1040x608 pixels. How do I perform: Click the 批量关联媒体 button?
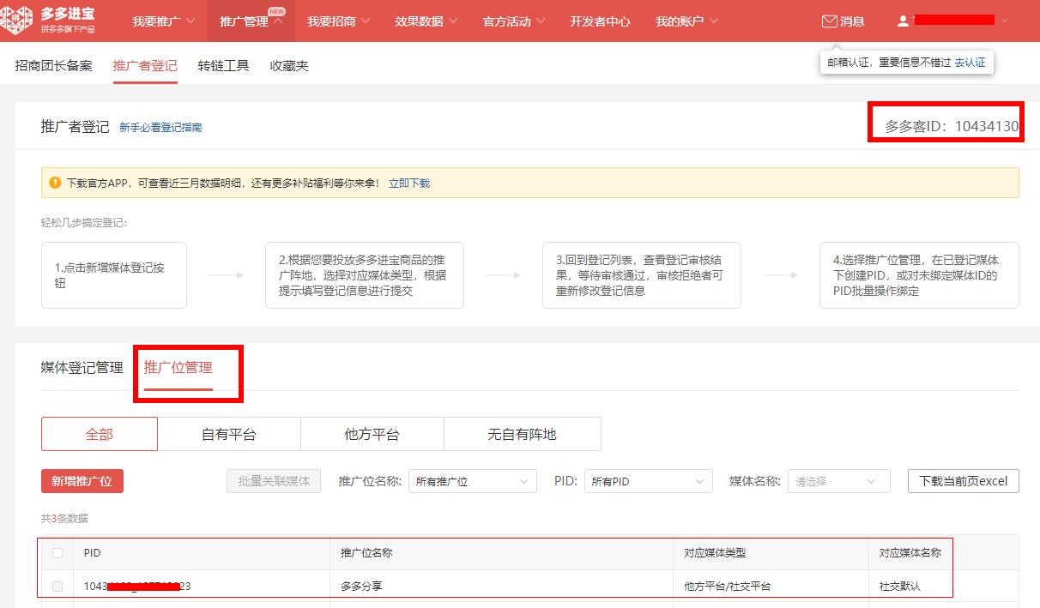[274, 481]
